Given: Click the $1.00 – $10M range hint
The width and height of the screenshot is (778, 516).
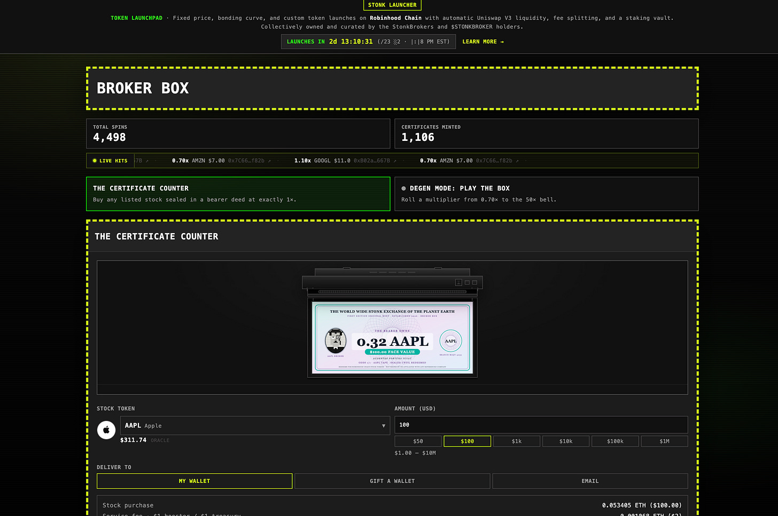Looking at the screenshot, I should coord(415,453).
